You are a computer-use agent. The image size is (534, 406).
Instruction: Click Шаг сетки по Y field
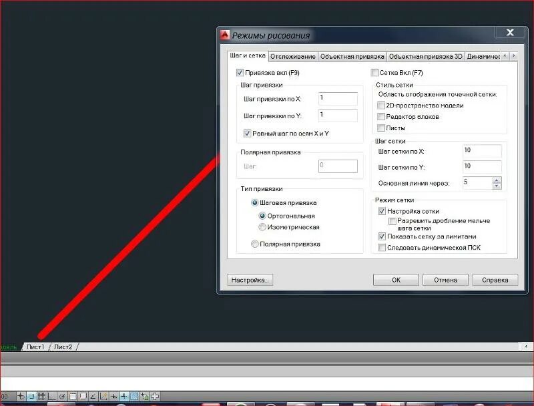click(x=482, y=167)
